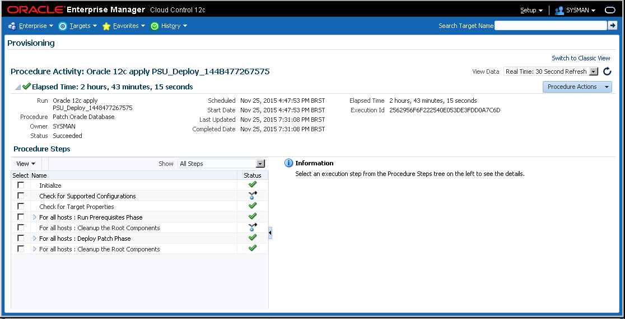Open the Procedure Actions dropdown
Viewport: 625px width, 319px height.
point(577,87)
